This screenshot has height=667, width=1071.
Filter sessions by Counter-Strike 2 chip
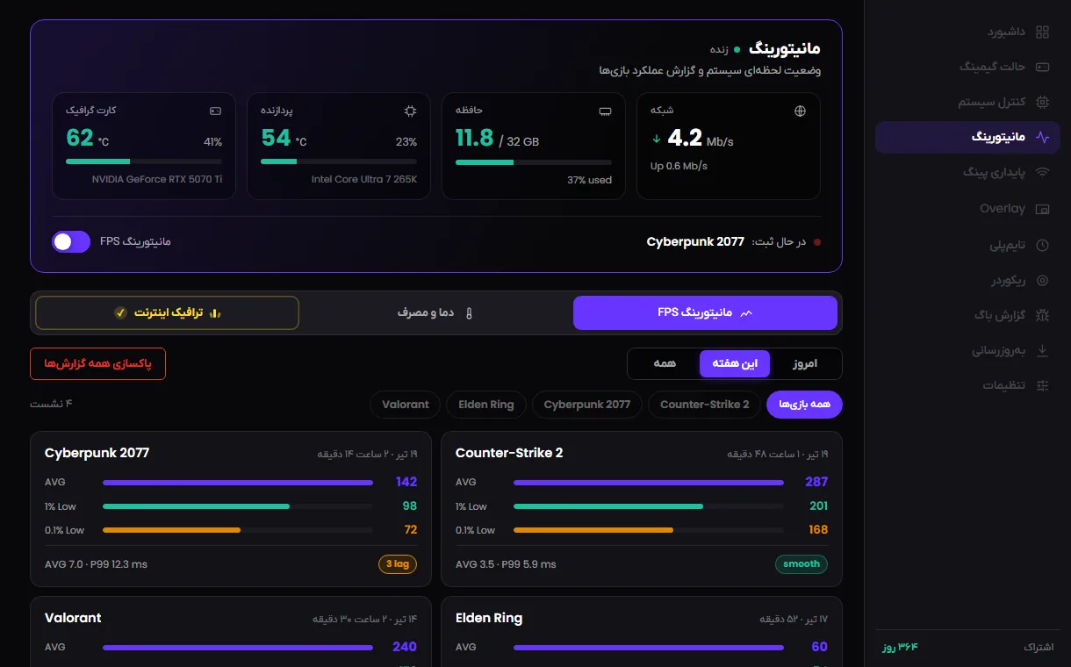(704, 405)
